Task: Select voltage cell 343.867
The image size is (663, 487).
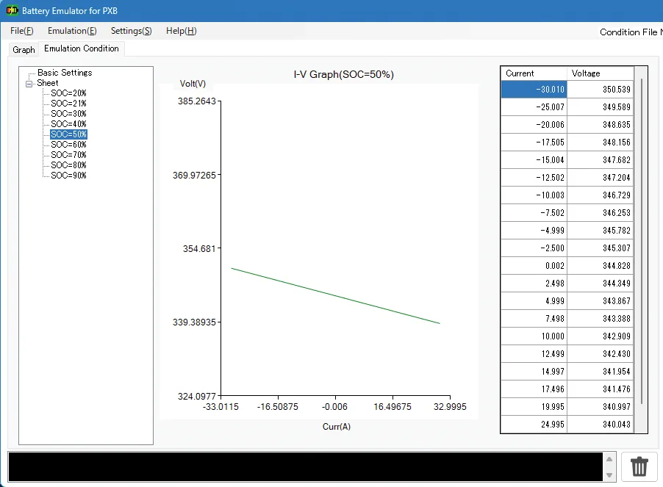Action: [600, 300]
